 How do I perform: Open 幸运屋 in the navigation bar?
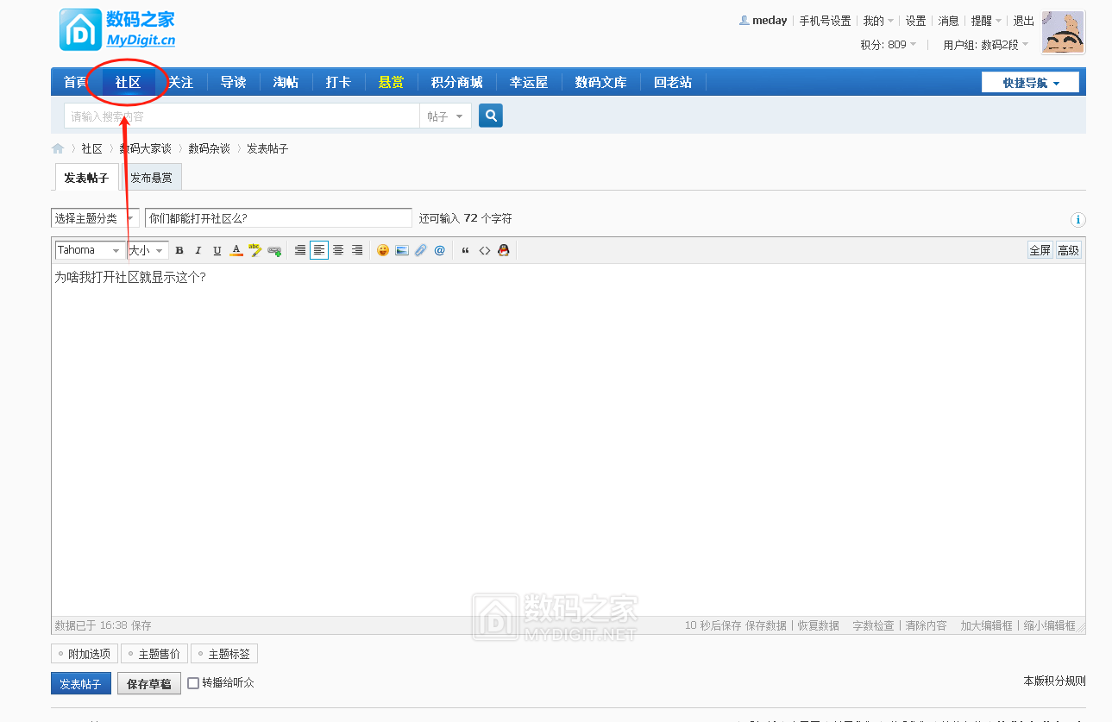[529, 82]
